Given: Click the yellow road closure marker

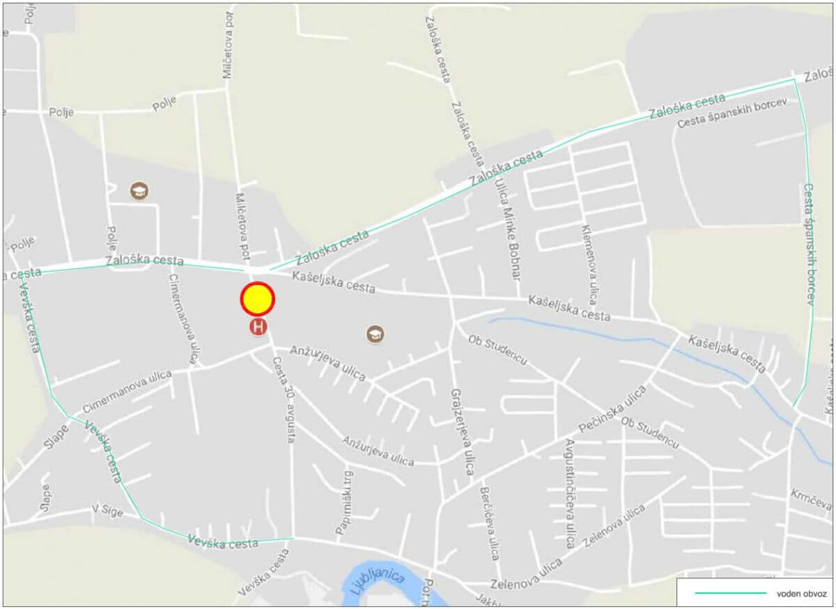Looking at the screenshot, I should (258, 300).
